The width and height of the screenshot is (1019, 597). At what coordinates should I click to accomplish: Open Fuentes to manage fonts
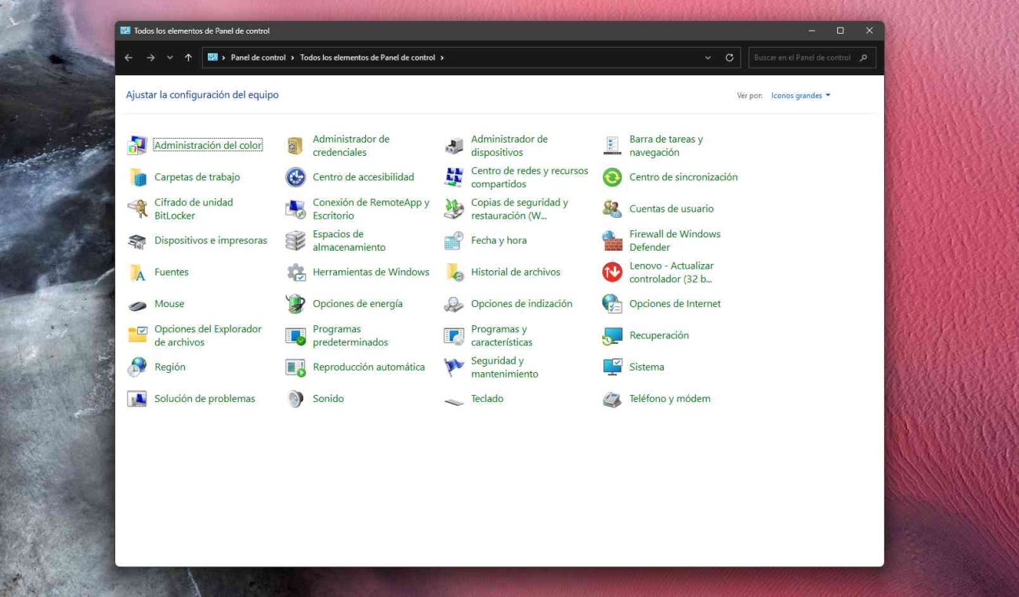[x=170, y=272]
